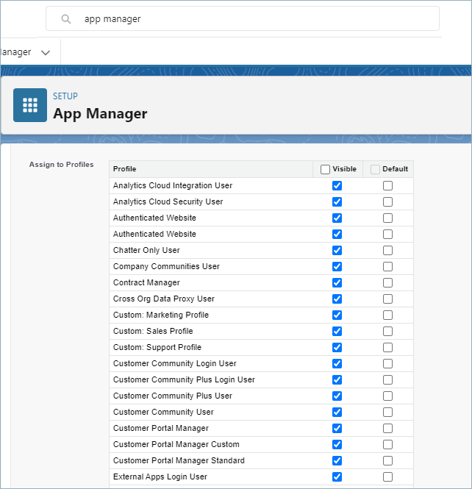Screen dimensions: 472x489
Task: Uncheck Visible for Cross Org Data Proxy User
Action: [337, 299]
